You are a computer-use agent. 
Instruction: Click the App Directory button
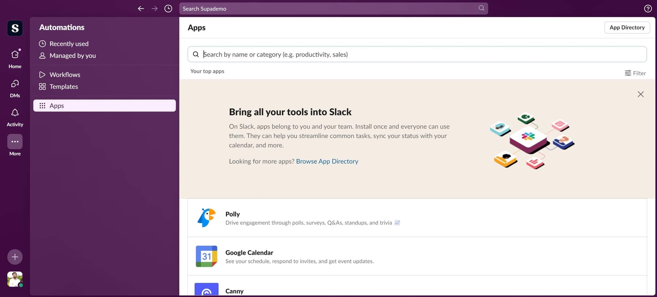627,28
